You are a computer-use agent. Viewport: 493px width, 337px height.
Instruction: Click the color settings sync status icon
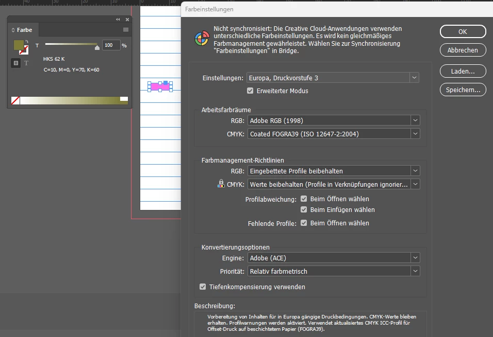tap(202, 39)
